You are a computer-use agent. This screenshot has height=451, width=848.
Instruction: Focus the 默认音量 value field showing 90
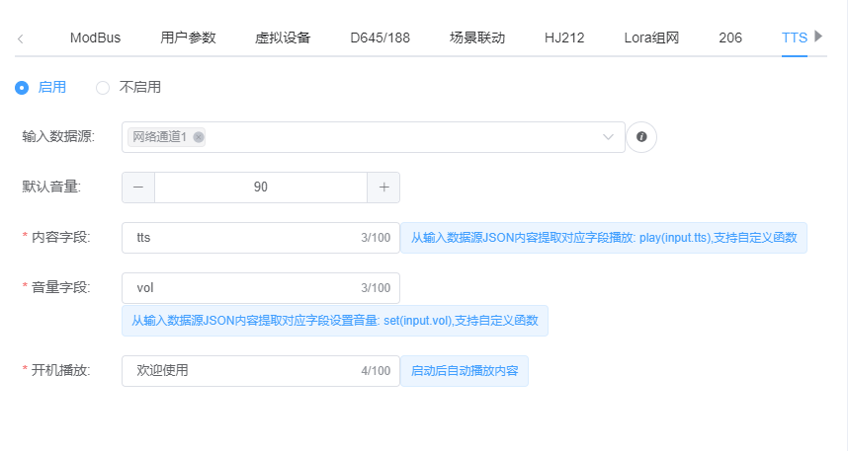click(261, 188)
